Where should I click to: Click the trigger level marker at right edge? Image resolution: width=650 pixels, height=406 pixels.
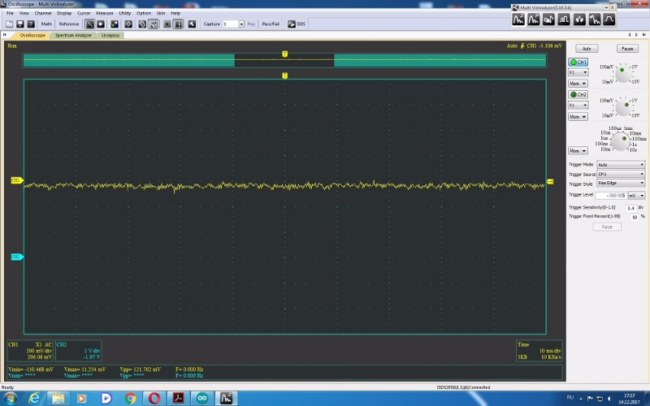[x=550, y=181]
